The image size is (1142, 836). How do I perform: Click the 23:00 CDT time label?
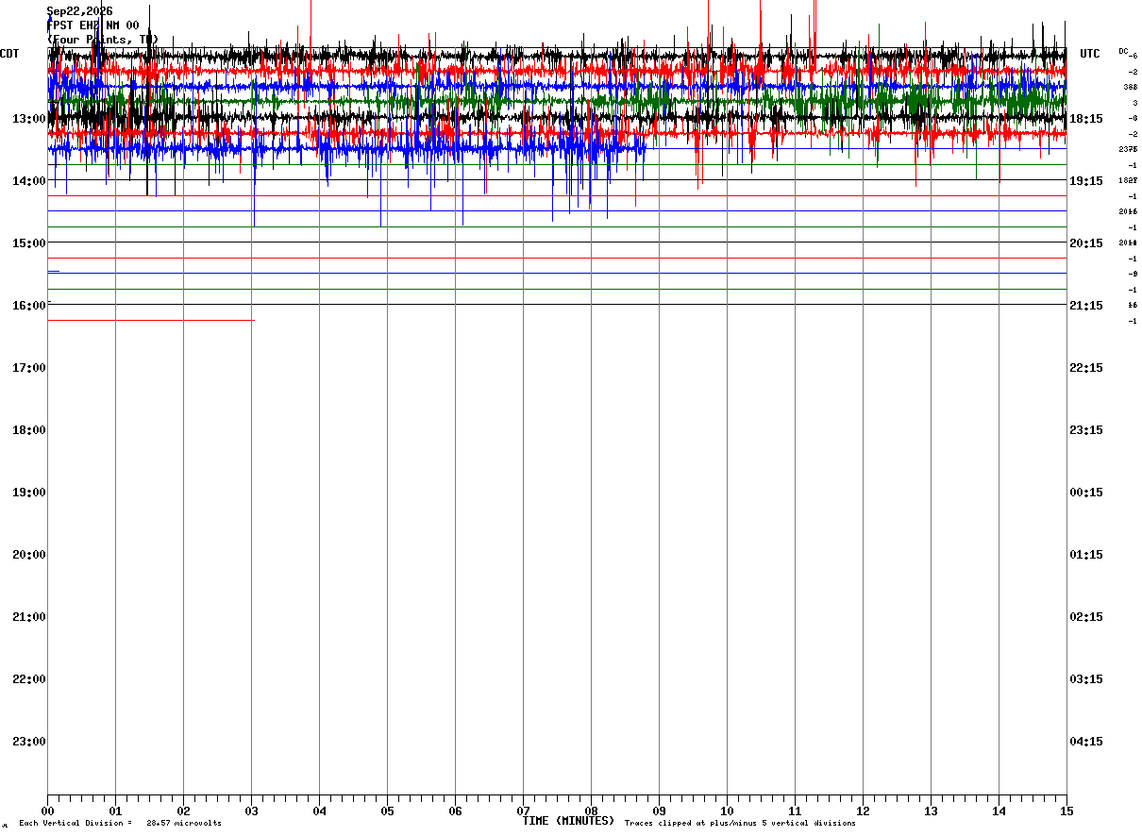(29, 741)
